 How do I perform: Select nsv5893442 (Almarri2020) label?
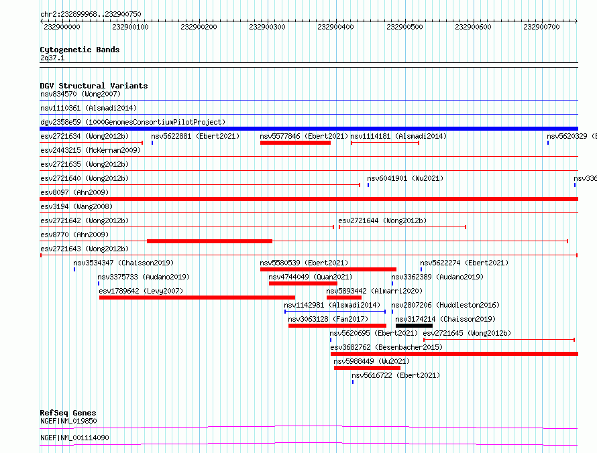(374, 291)
